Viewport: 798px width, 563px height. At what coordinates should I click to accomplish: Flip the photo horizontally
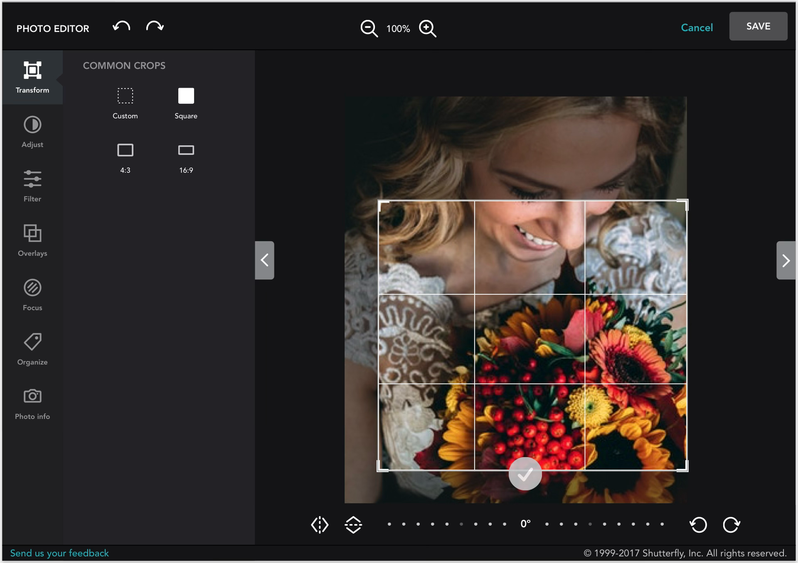point(320,524)
